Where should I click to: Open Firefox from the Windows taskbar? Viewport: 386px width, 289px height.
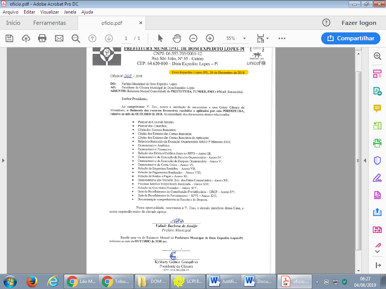click(x=33, y=281)
